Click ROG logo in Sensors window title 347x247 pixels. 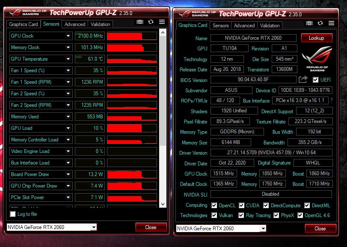pyautogui.click(x=15, y=12)
